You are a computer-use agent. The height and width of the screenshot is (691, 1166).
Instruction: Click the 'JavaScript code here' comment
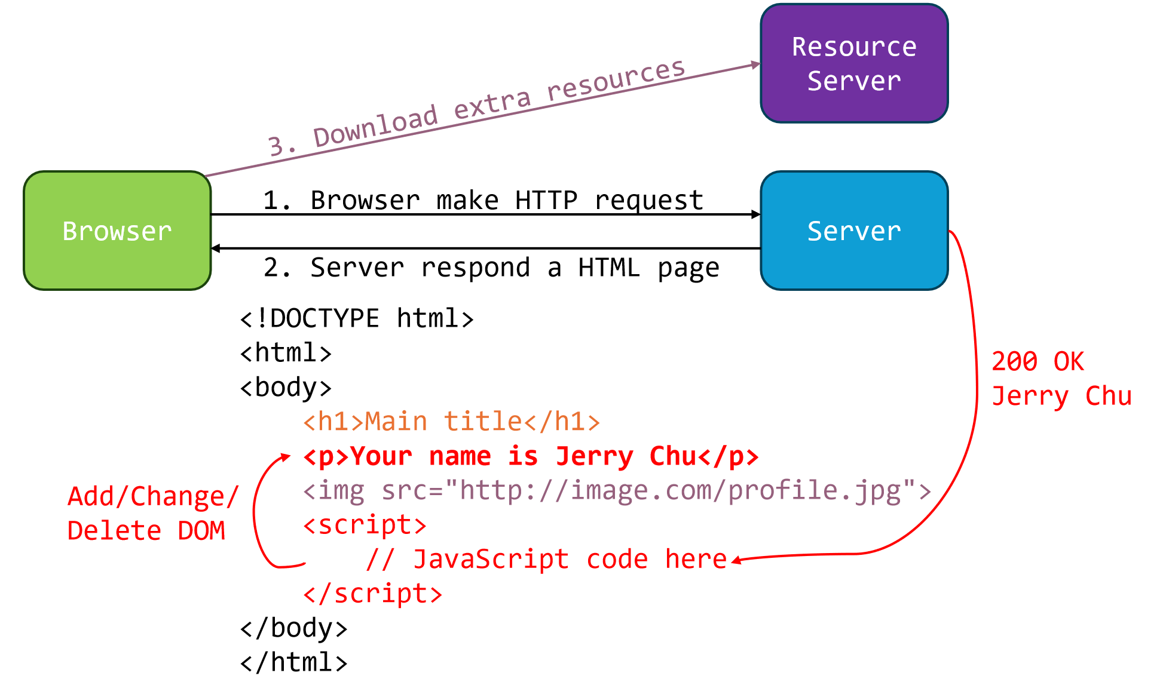pos(546,560)
